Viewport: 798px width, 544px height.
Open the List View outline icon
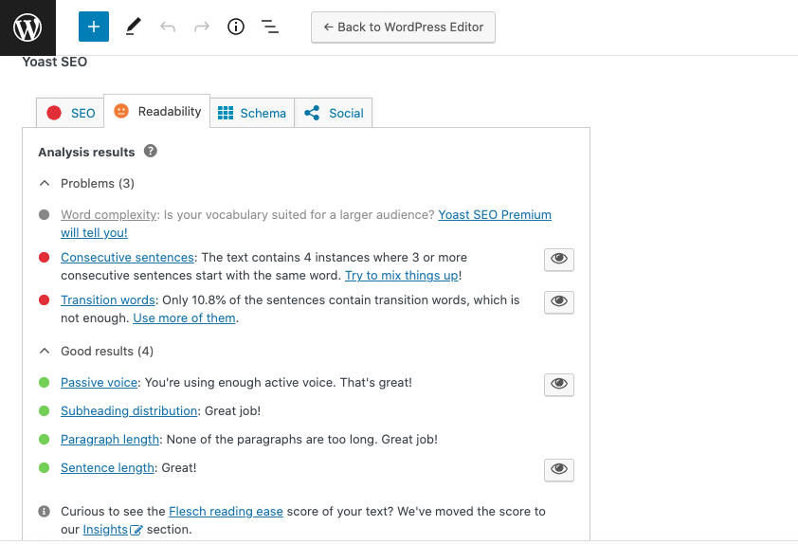tap(270, 27)
